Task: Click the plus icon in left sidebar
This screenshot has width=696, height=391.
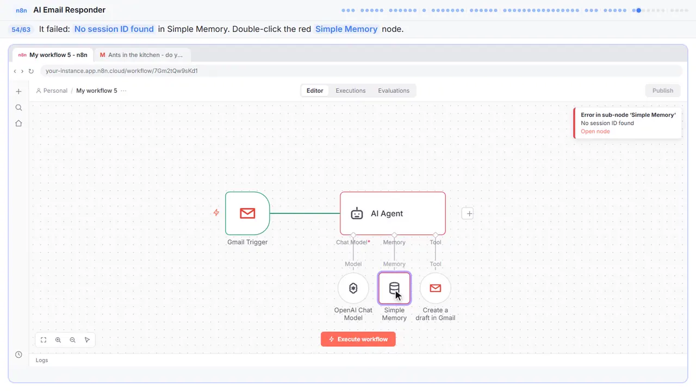Action: (x=18, y=91)
